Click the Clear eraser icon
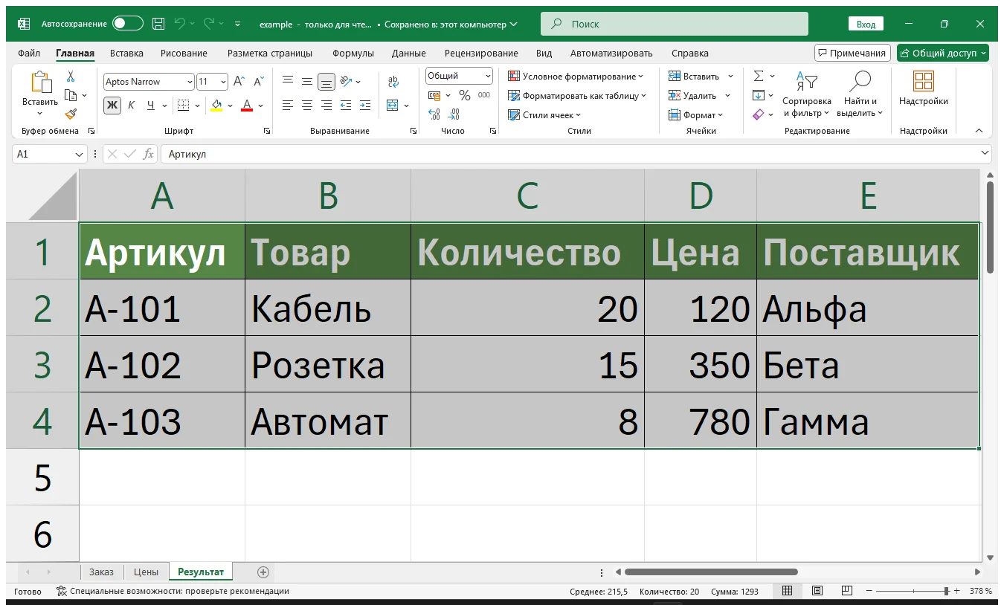The width and height of the screenshot is (1004, 605). pyautogui.click(x=759, y=114)
